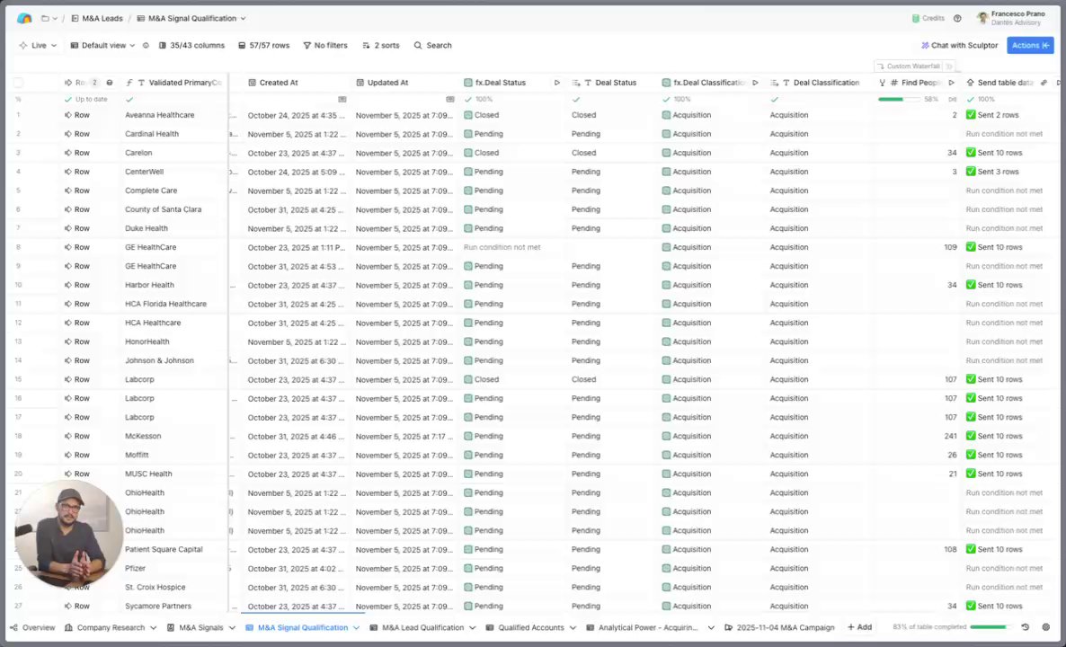Click the blue Actions button

[x=1030, y=46]
